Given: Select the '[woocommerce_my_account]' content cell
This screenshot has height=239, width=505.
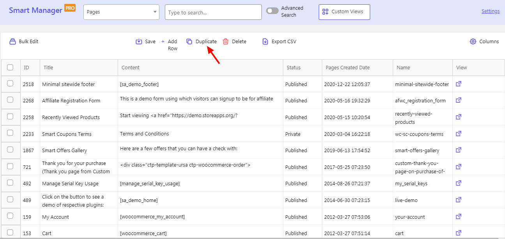Looking at the screenshot, I should coord(200,217).
